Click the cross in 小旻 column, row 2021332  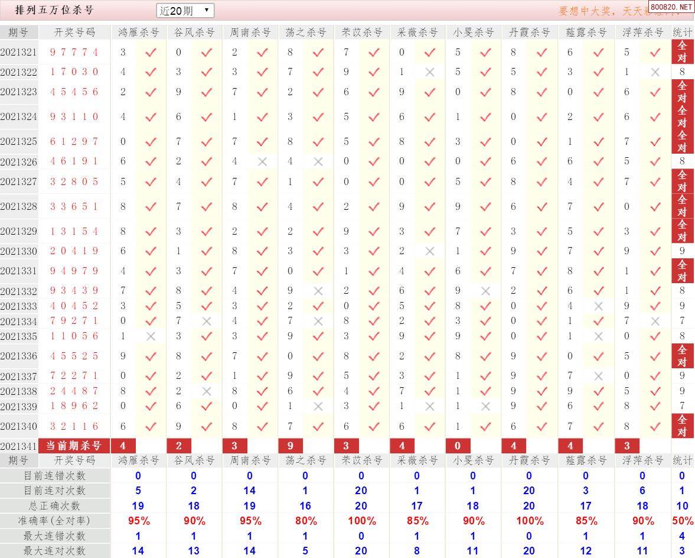485,291
